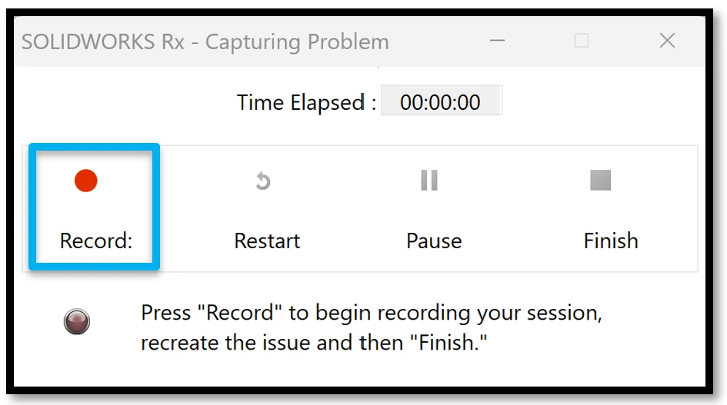727x405 pixels.
Task: Choose the Restart text label
Action: pyautogui.click(x=267, y=241)
